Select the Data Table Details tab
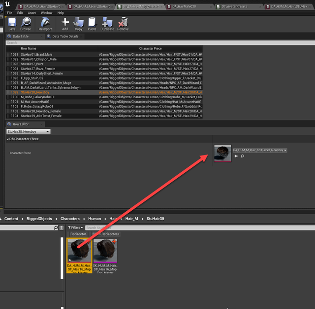The width and height of the screenshot is (315, 309). click(65, 37)
